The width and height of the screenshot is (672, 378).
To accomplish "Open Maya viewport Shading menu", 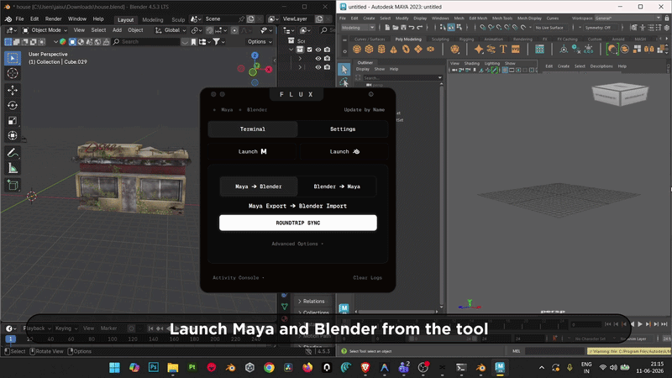I will point(471,64).
